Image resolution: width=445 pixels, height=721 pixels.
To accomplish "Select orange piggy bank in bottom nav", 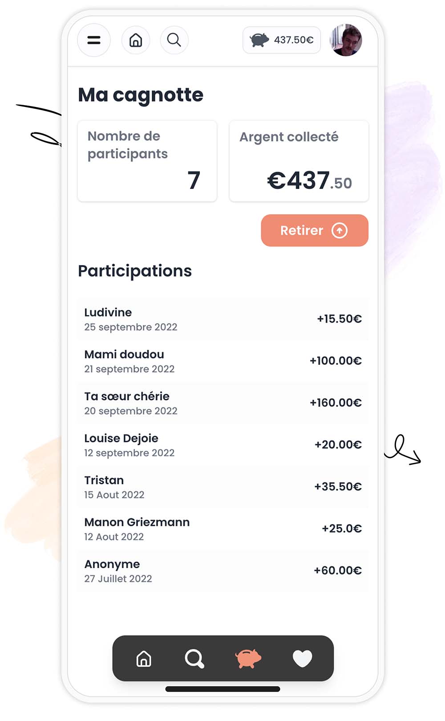I will [x=248, y=659].
